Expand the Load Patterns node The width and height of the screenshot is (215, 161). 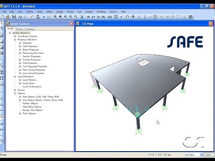(x=20, y=80)
